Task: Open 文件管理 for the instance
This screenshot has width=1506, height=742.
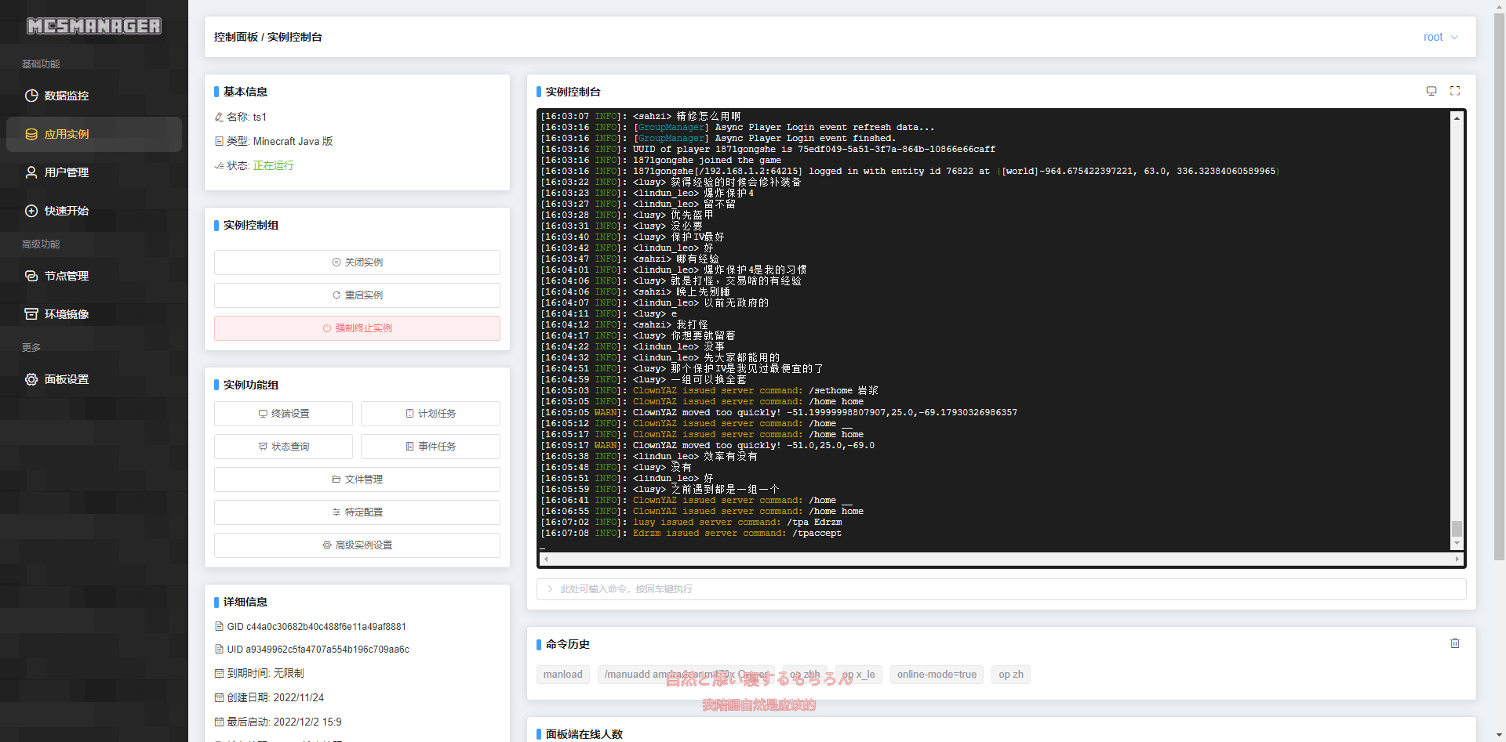Action: [x=357, y=480]
